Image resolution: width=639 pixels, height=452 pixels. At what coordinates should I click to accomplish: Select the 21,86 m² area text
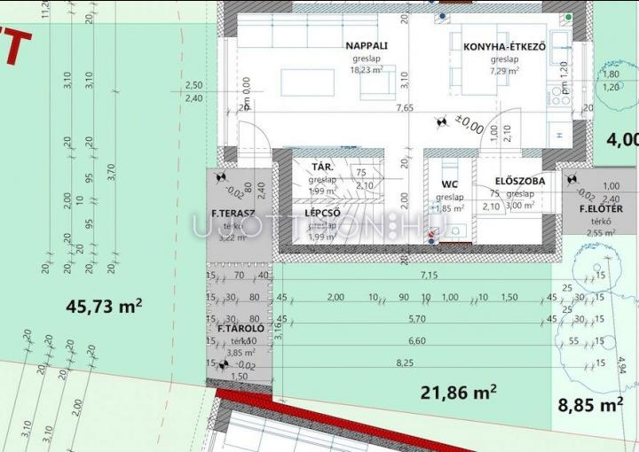[458, 391]
